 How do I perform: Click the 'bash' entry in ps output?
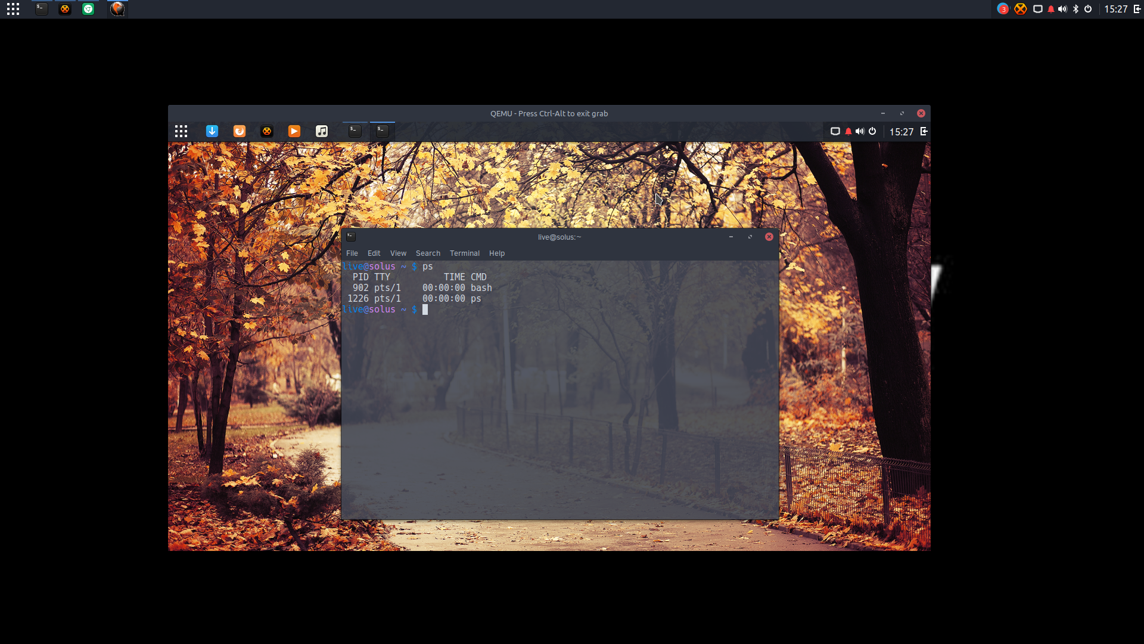pyautogui.click(x=481, y=288)
